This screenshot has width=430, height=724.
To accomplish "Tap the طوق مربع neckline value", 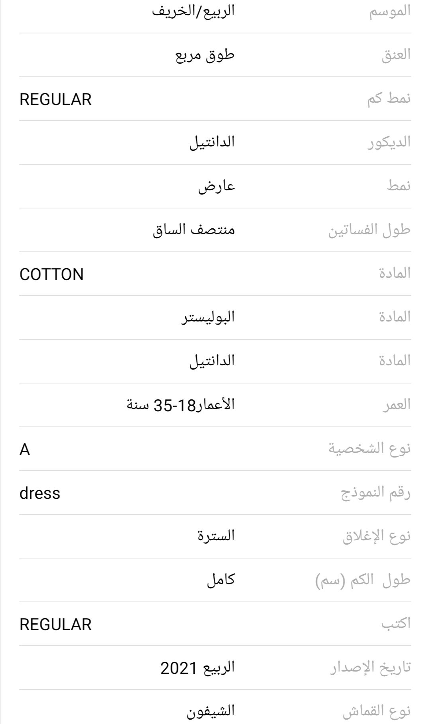I will (x=205, y=55).
